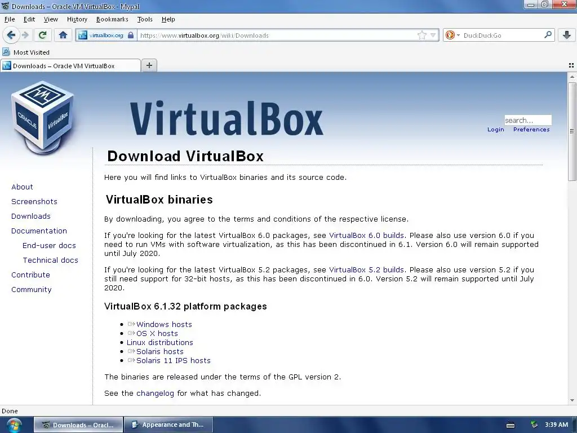Screen dimensions: 577x433
Task: Follow the VirtualBox 6.0 builds link
Action: pos(366,236)
